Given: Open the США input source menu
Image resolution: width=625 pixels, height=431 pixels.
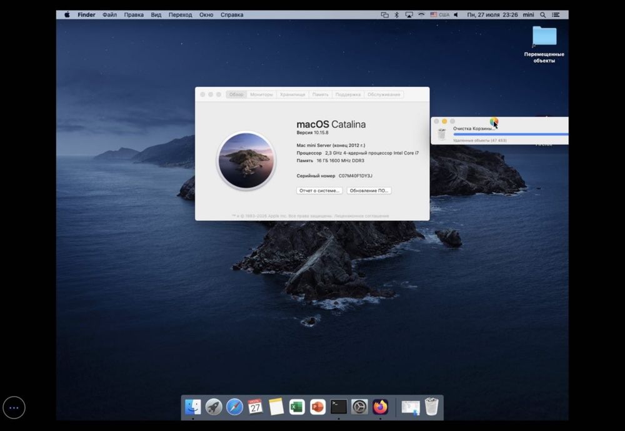Looking at the screenshot, I should (439, 15).
